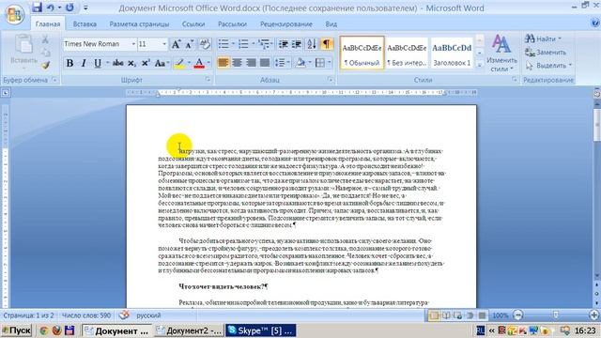Toggle bold formatting
The width and height of the screenshot is (601, 338).
(69, 63)
